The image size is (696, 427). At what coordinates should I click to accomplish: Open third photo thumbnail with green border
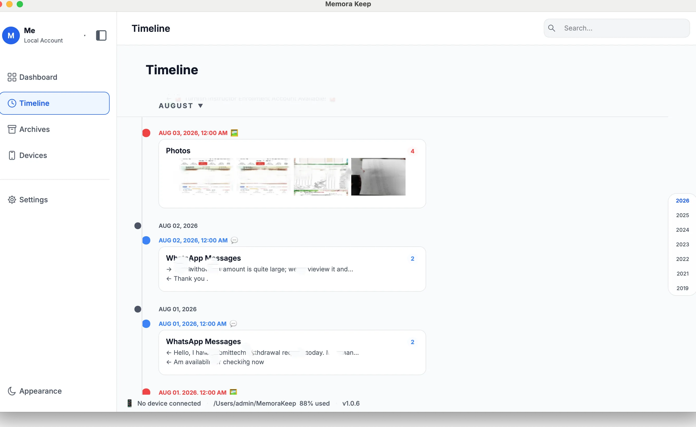321,176
